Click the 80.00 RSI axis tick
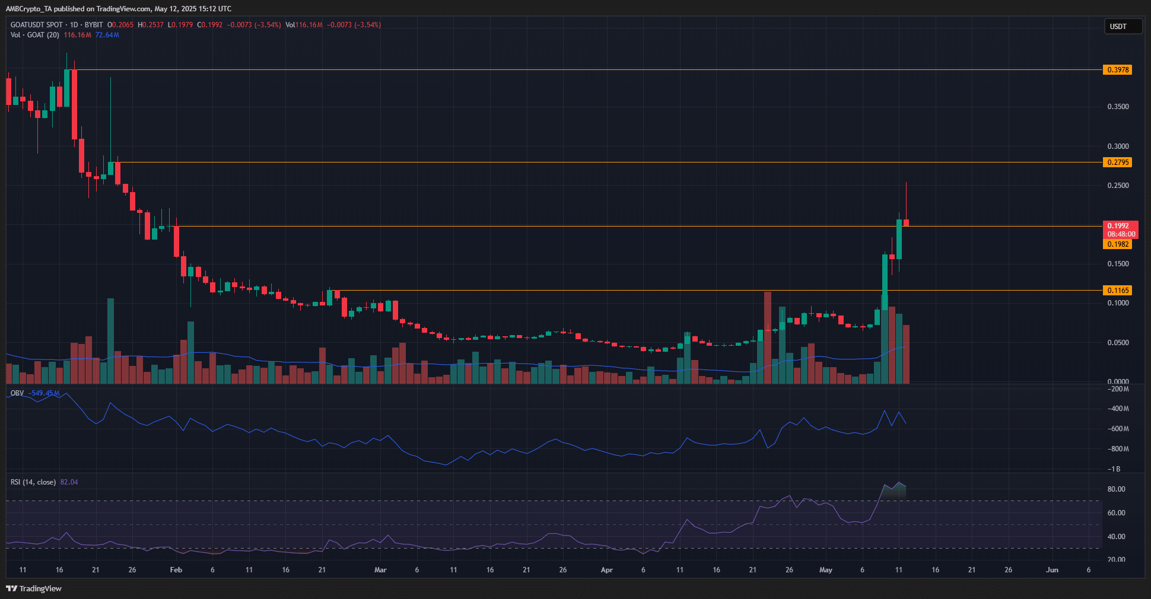The image size is (1151, 599). (1116, 489)
